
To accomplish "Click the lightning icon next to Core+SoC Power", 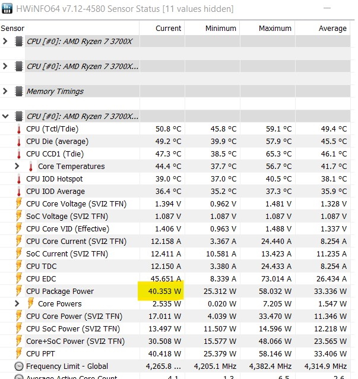I will pyautogui.click(x=19, y=341).
